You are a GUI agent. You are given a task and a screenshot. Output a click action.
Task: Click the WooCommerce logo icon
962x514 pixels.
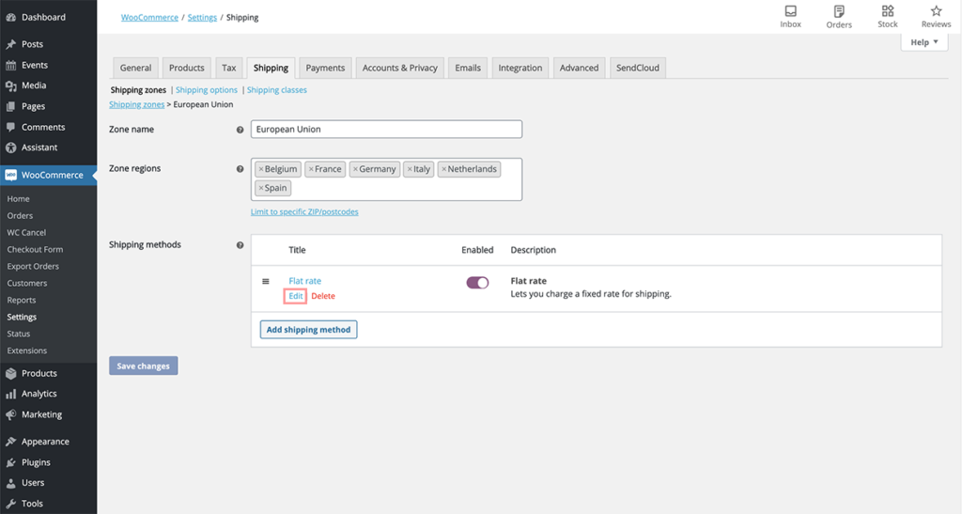(10, 175)
